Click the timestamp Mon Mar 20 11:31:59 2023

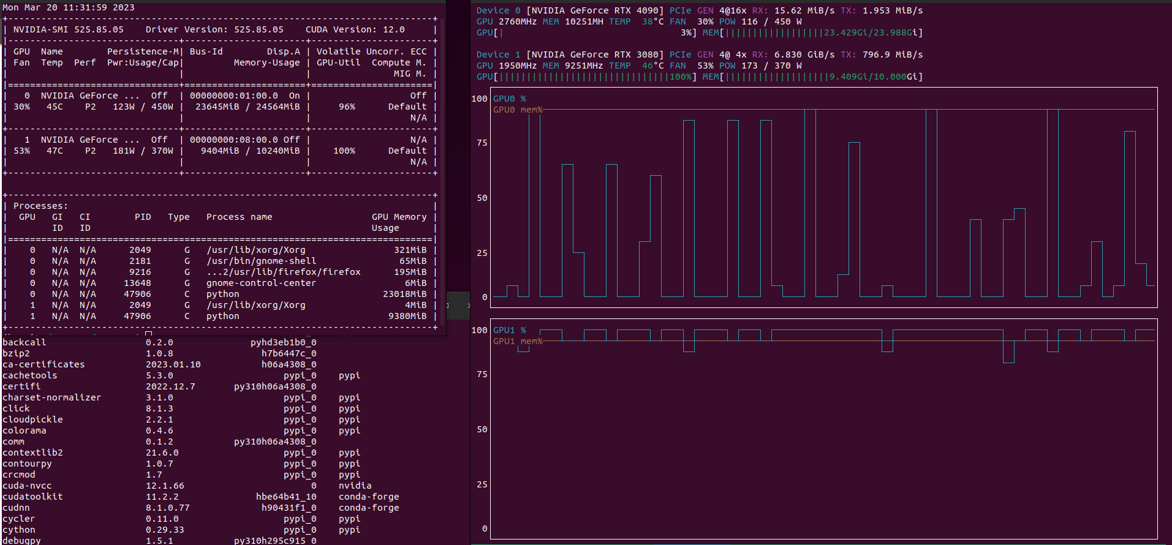tap(69, 7)
